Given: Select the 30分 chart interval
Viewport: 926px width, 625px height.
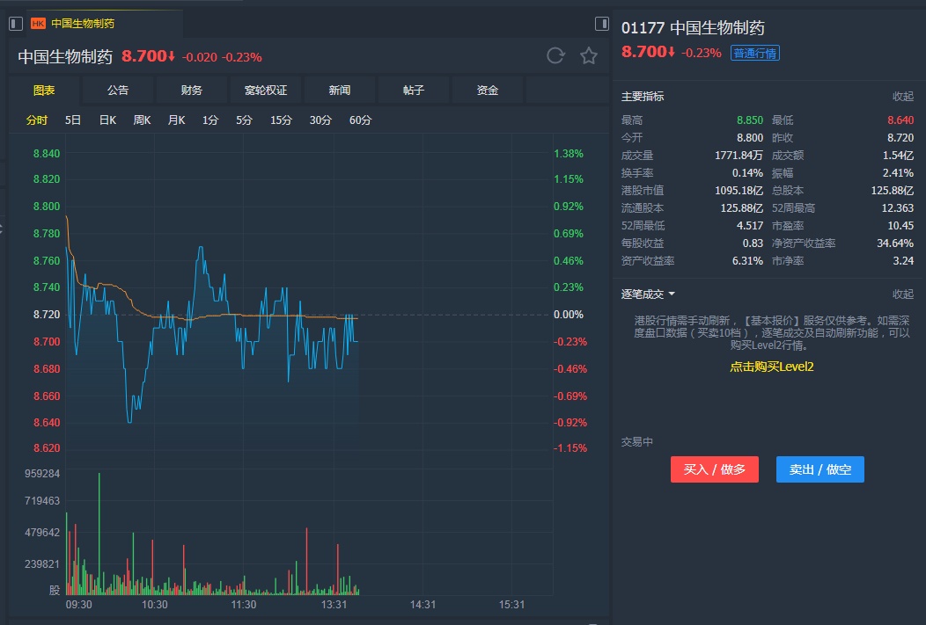Looking at the screenshot, I should pyautogui.click(x=320, y=120).
